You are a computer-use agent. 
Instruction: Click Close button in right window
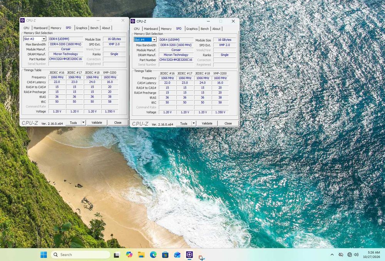pos(228,123)
